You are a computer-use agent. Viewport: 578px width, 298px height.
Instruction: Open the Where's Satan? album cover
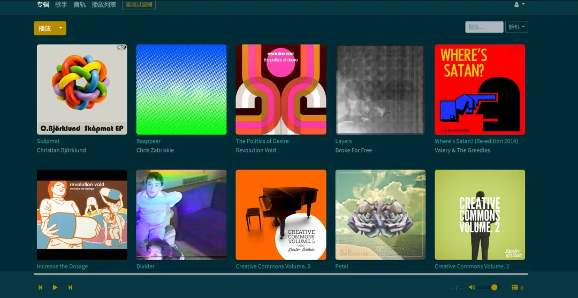(480, 89)
